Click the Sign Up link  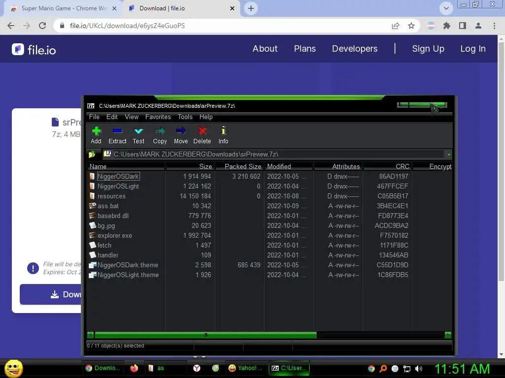(x=428, y=49)
